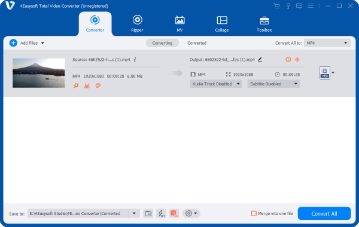Screen dimensions: 359x227
Task: Toggle the GPU hardware acceleration icon
Action: point(174,213)
